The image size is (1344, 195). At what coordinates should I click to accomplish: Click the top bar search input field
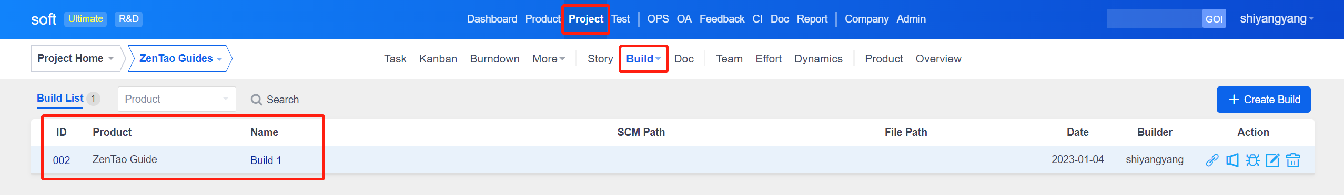pos(1155,19)
